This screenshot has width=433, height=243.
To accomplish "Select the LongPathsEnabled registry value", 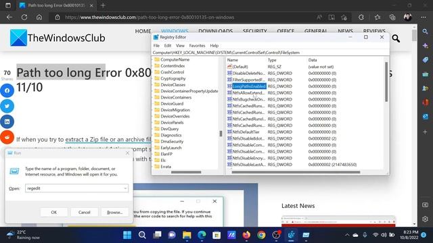I will 249,86.
